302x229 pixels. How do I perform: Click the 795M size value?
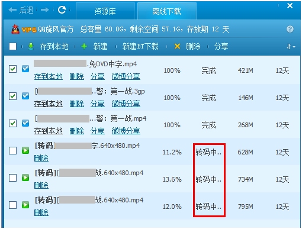(x=246, y=207)
